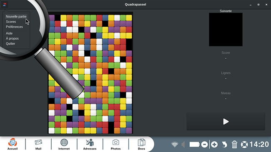This screenshot has width=271, height=152.
Task: Launch the Photos camera icon
Action: [x=115, y=144]
